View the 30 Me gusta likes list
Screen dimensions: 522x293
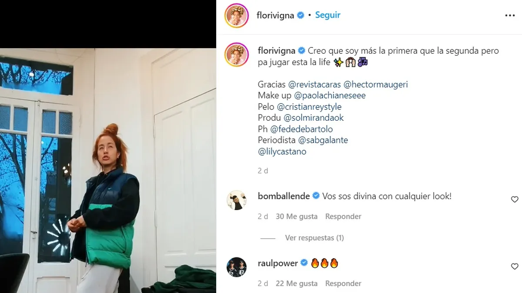point(297,216)
